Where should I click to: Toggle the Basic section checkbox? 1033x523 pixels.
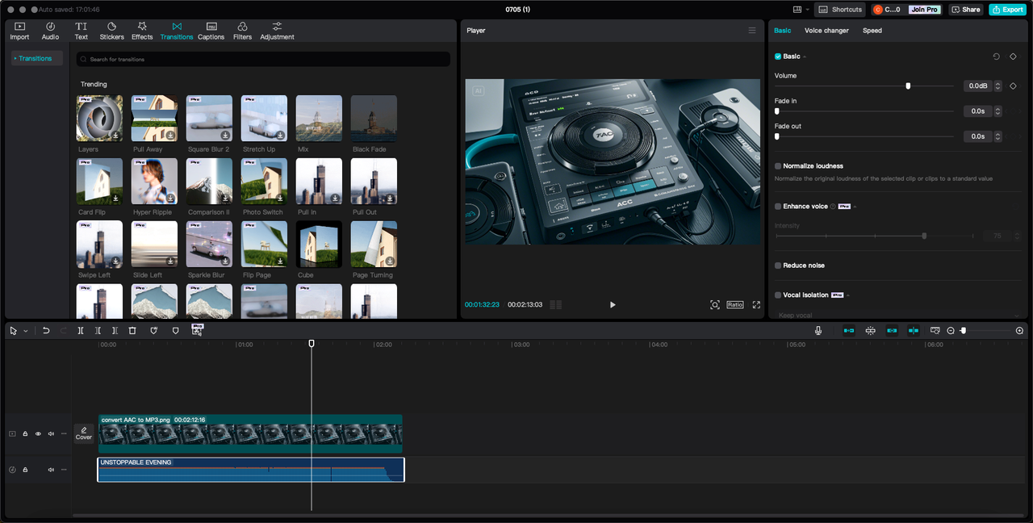(x=778, y=56)
